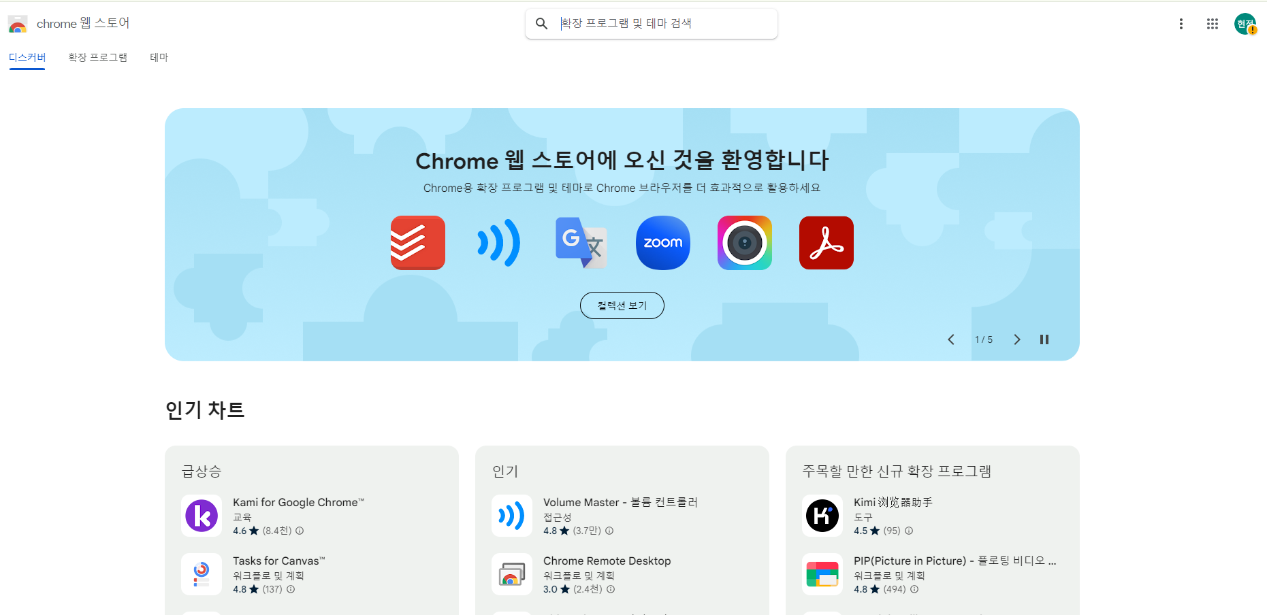Click the info icon beside Kami's rating
The height and width of the screenshot is (615, 1267).
[x=300, y=531]
